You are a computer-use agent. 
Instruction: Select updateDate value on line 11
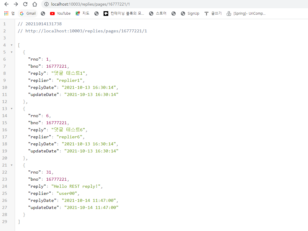pyautogui.click(x=91, y=95)
